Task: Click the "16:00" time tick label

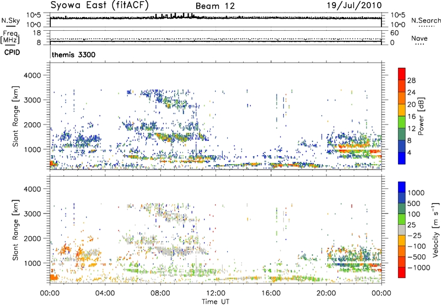Action: pos(271,293)
